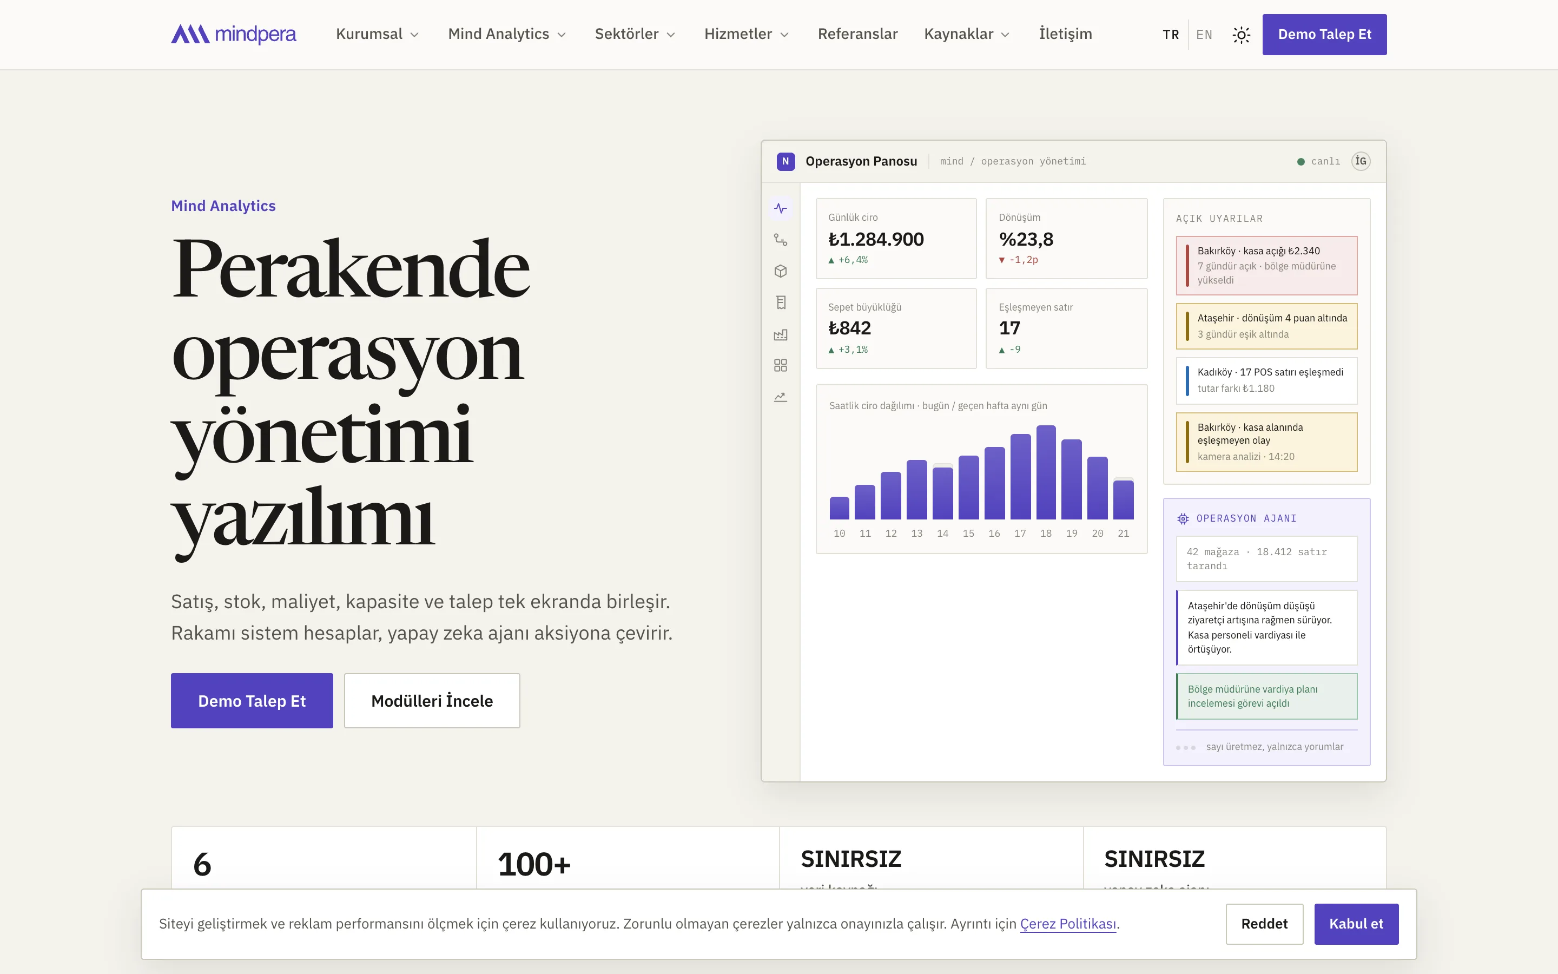
Task: Switch site language to TR
Action: [1171, 35]
